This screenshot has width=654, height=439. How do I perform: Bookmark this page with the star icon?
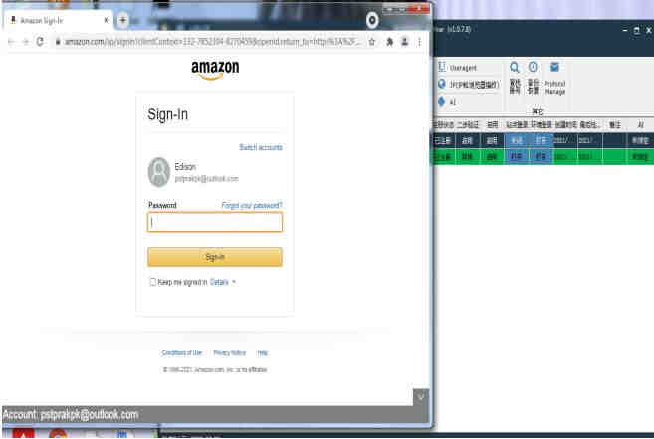[372, 42]
